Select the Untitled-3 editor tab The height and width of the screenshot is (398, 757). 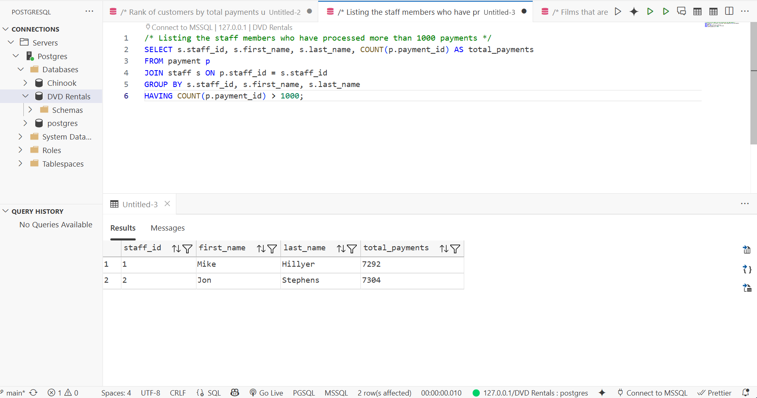point(426,11)
